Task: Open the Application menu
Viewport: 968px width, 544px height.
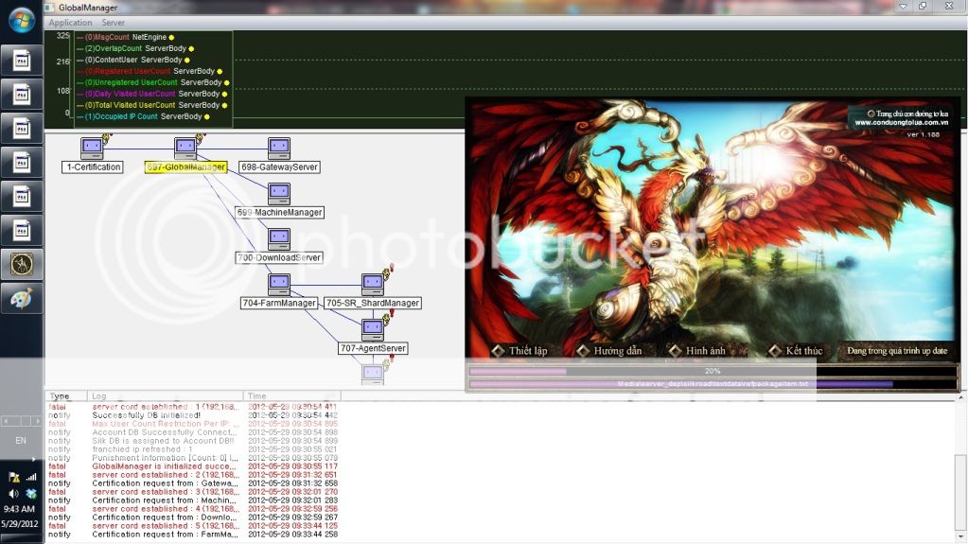Action: 70,23
